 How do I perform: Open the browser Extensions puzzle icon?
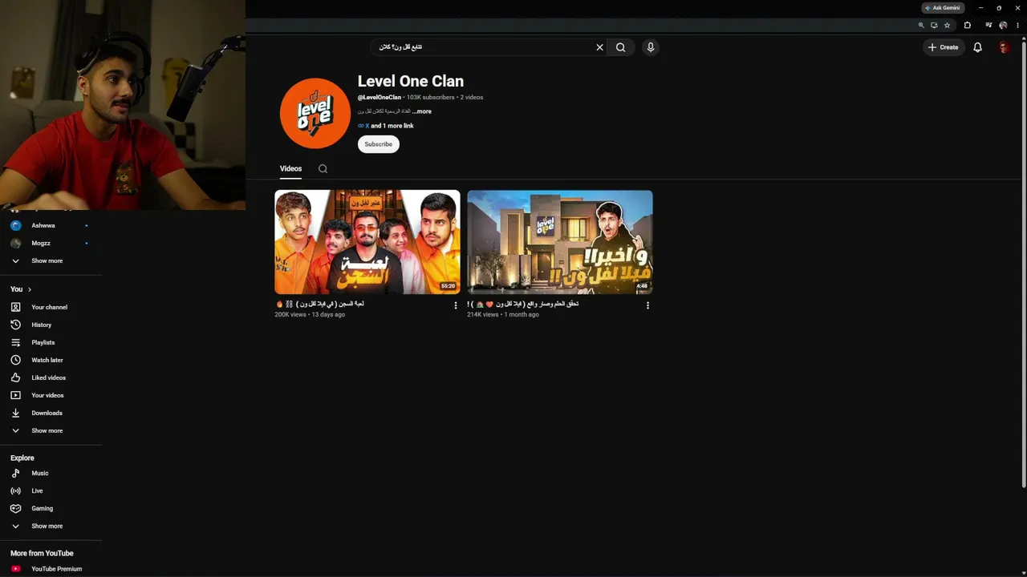pos(967,26)
